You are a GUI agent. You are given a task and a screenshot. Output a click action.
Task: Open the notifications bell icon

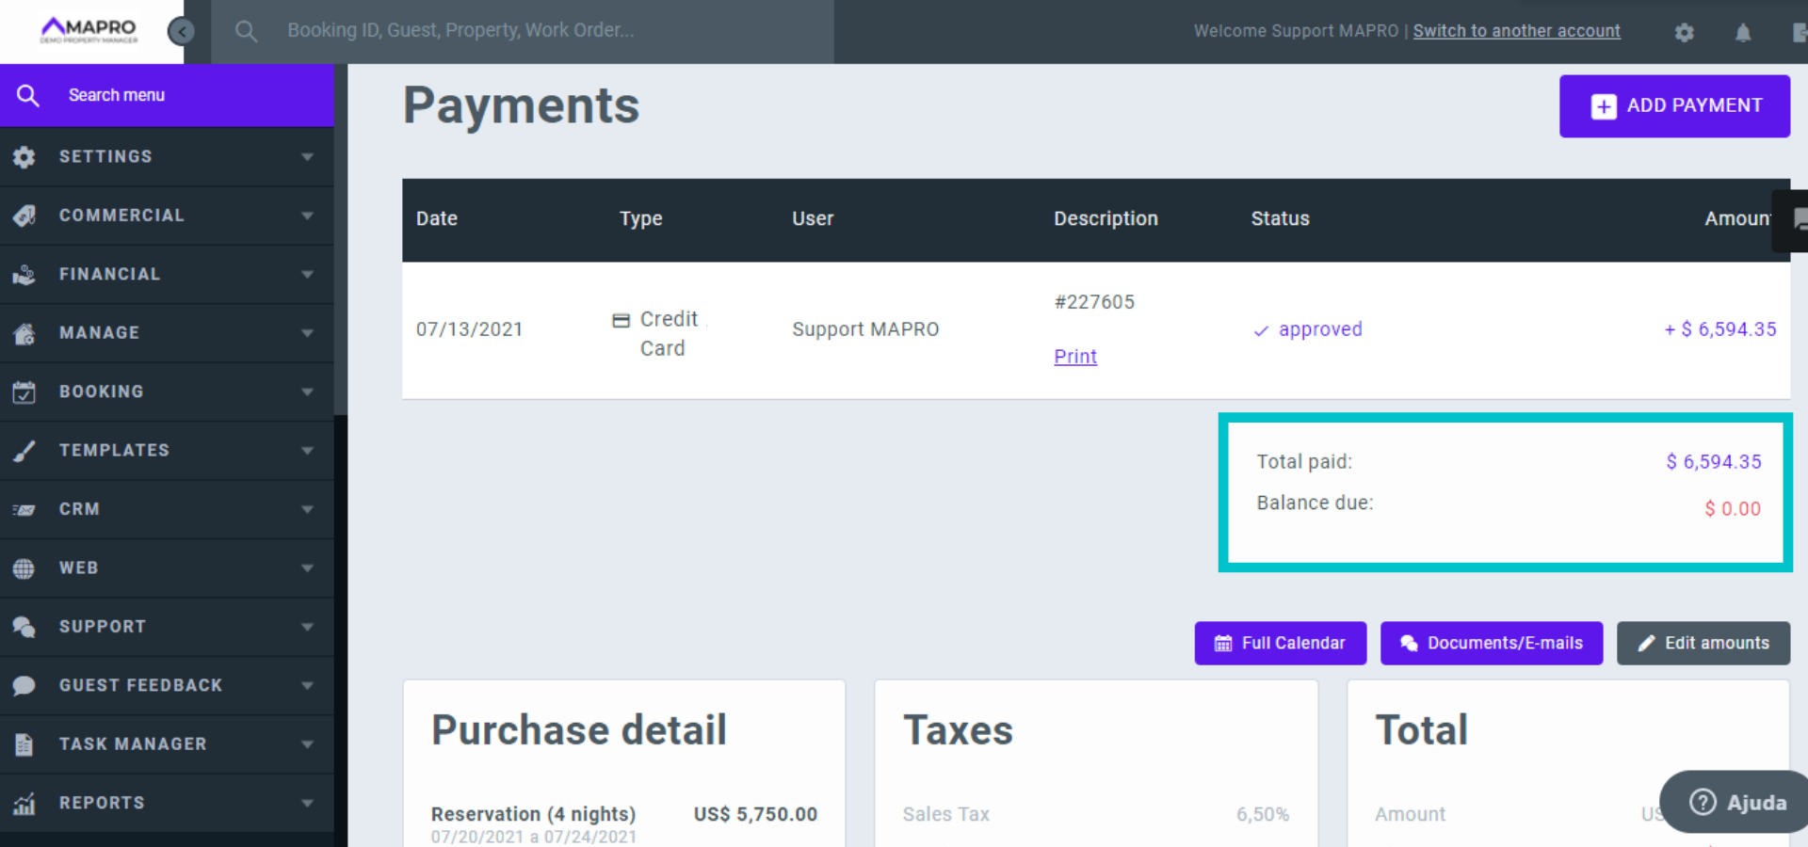point(1742,32)
